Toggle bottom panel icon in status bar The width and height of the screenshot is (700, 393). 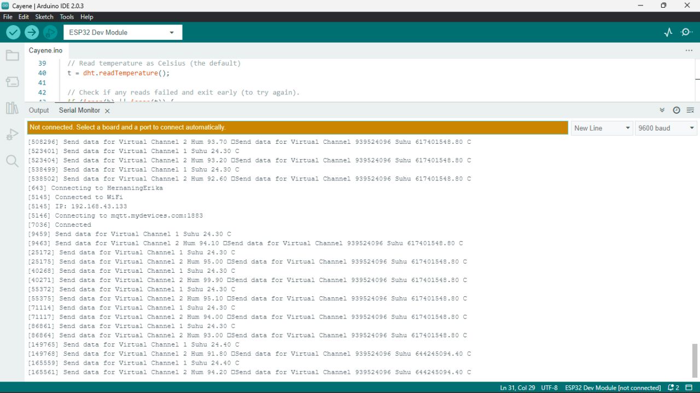pos(689,388)
